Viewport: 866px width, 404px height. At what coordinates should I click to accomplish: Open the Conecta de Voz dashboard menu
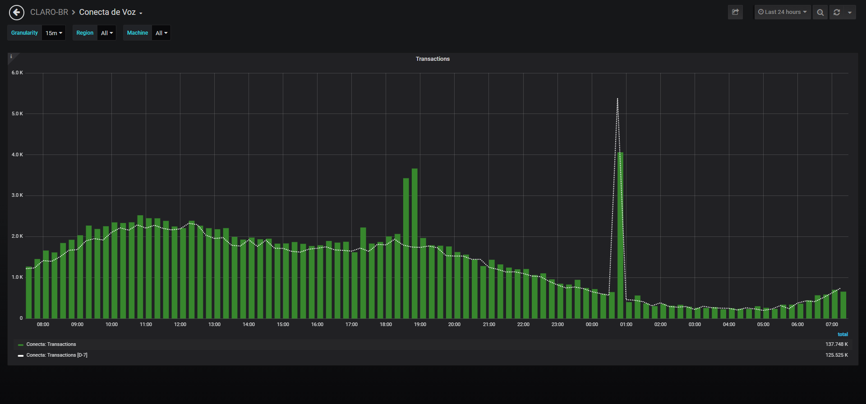(111, 12)
